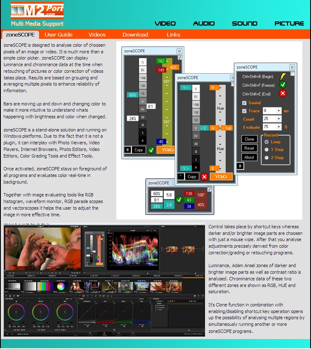The image size is (311, 349).
Task: Click the lower Y> marker in second window
Action: tap(186, 168)
